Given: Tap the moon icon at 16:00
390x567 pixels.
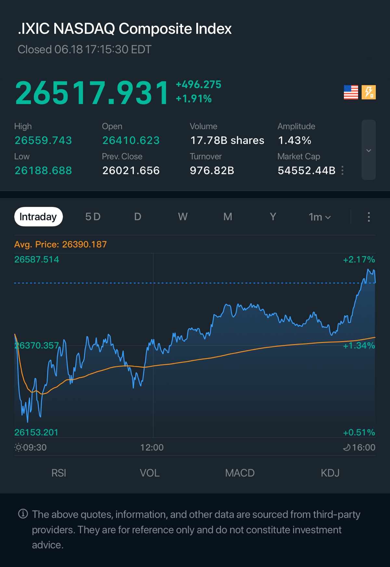Looking at the screenshot, I should [347, 448].
